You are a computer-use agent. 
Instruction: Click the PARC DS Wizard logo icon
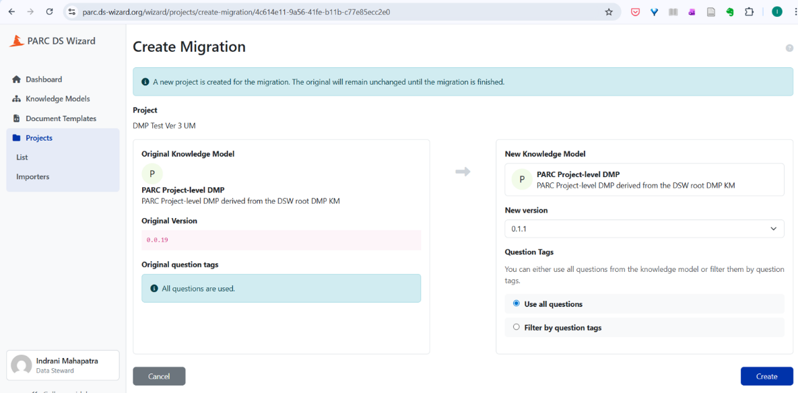[x=17, y=41]
